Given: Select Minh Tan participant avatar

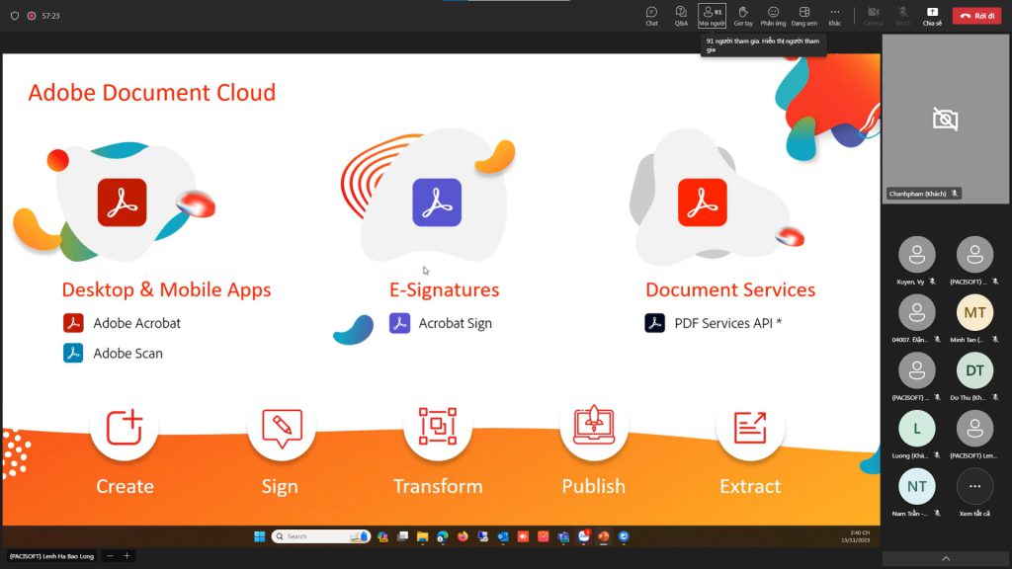Looking at the screenshot, I should point(974,312).
